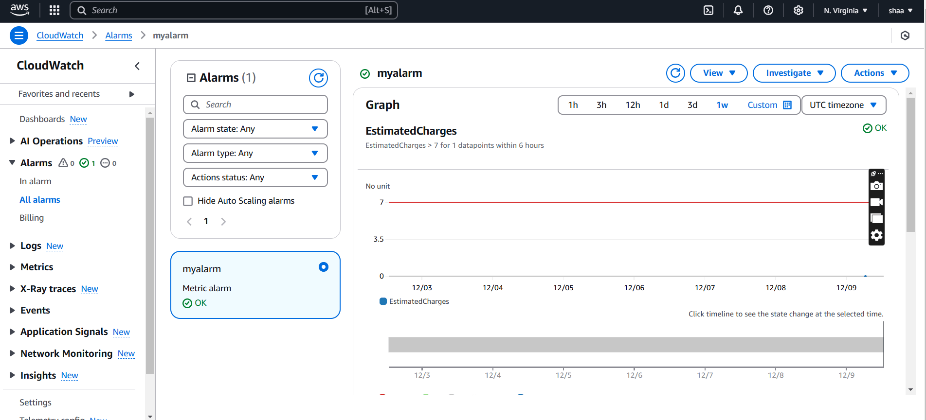The width and height of the screenshot is (926, 420).
Task: Collapse the CloudWatch sidebar with the chevron
Action: [137, 66]
